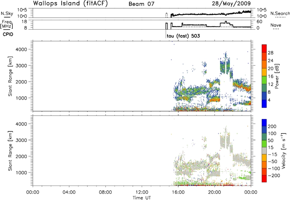Screen dimensions: 290x200
Task: Select the '24' label on the power colorbar
Action: 270,61
